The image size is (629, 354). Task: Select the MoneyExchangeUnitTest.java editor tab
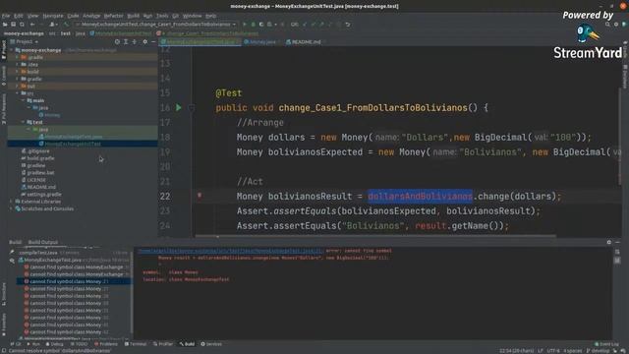coord(200,41)
